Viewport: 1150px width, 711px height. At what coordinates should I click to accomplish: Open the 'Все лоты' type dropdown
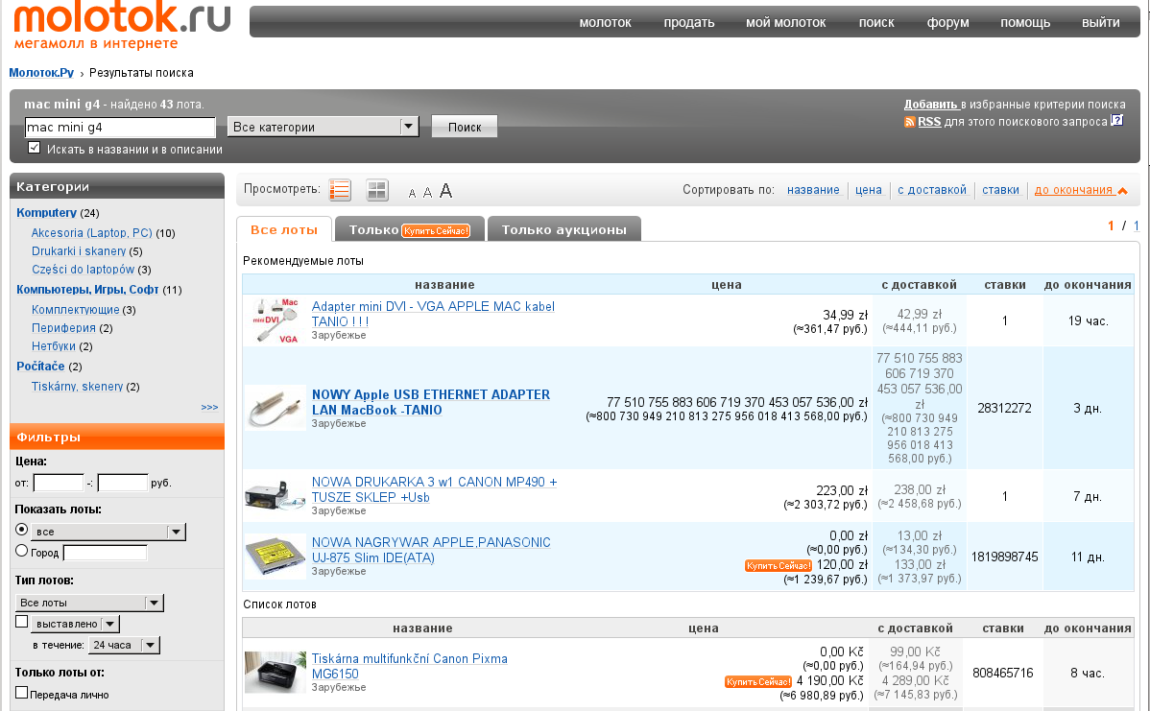(x=89, y=603)
